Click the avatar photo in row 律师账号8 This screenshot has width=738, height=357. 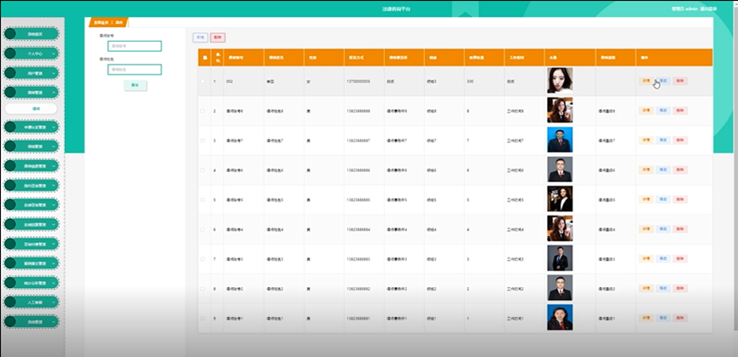(x=560, y=110)
